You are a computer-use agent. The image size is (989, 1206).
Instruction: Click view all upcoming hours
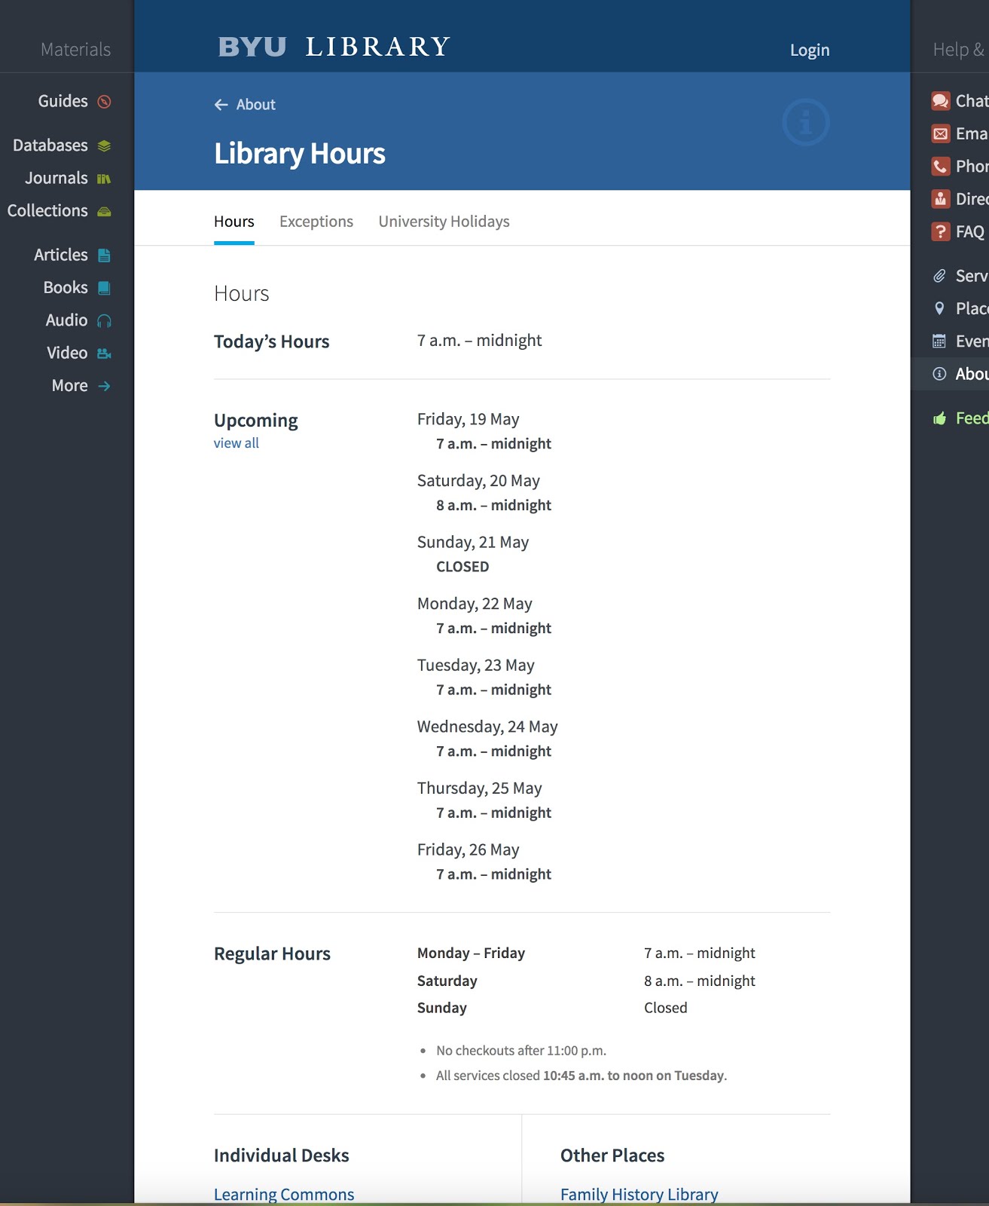[237, 443]
